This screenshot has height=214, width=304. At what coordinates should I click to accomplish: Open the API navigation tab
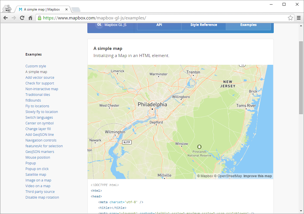pyautogui.click(x=159, y=25)
